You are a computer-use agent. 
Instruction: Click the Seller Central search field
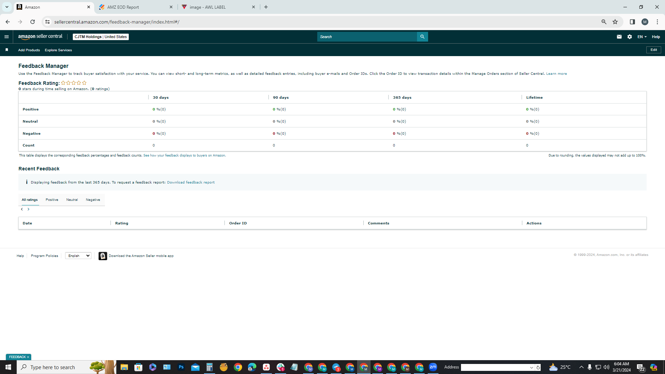367,37
